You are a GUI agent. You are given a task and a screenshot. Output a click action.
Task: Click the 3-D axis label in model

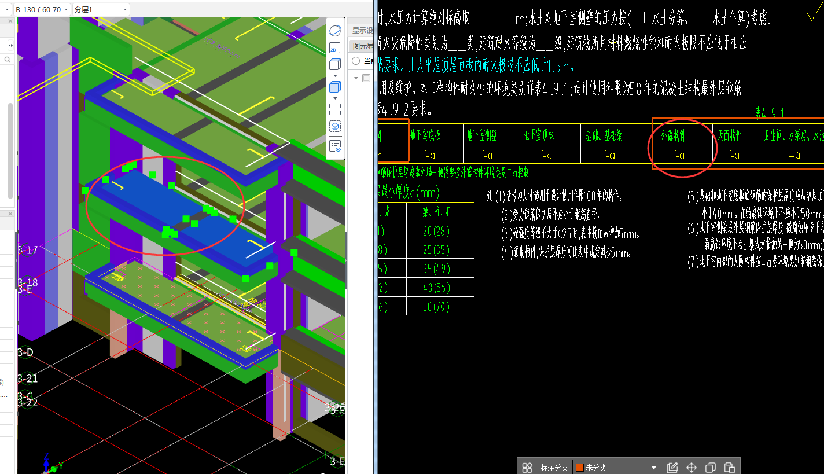tap(25, 352)
